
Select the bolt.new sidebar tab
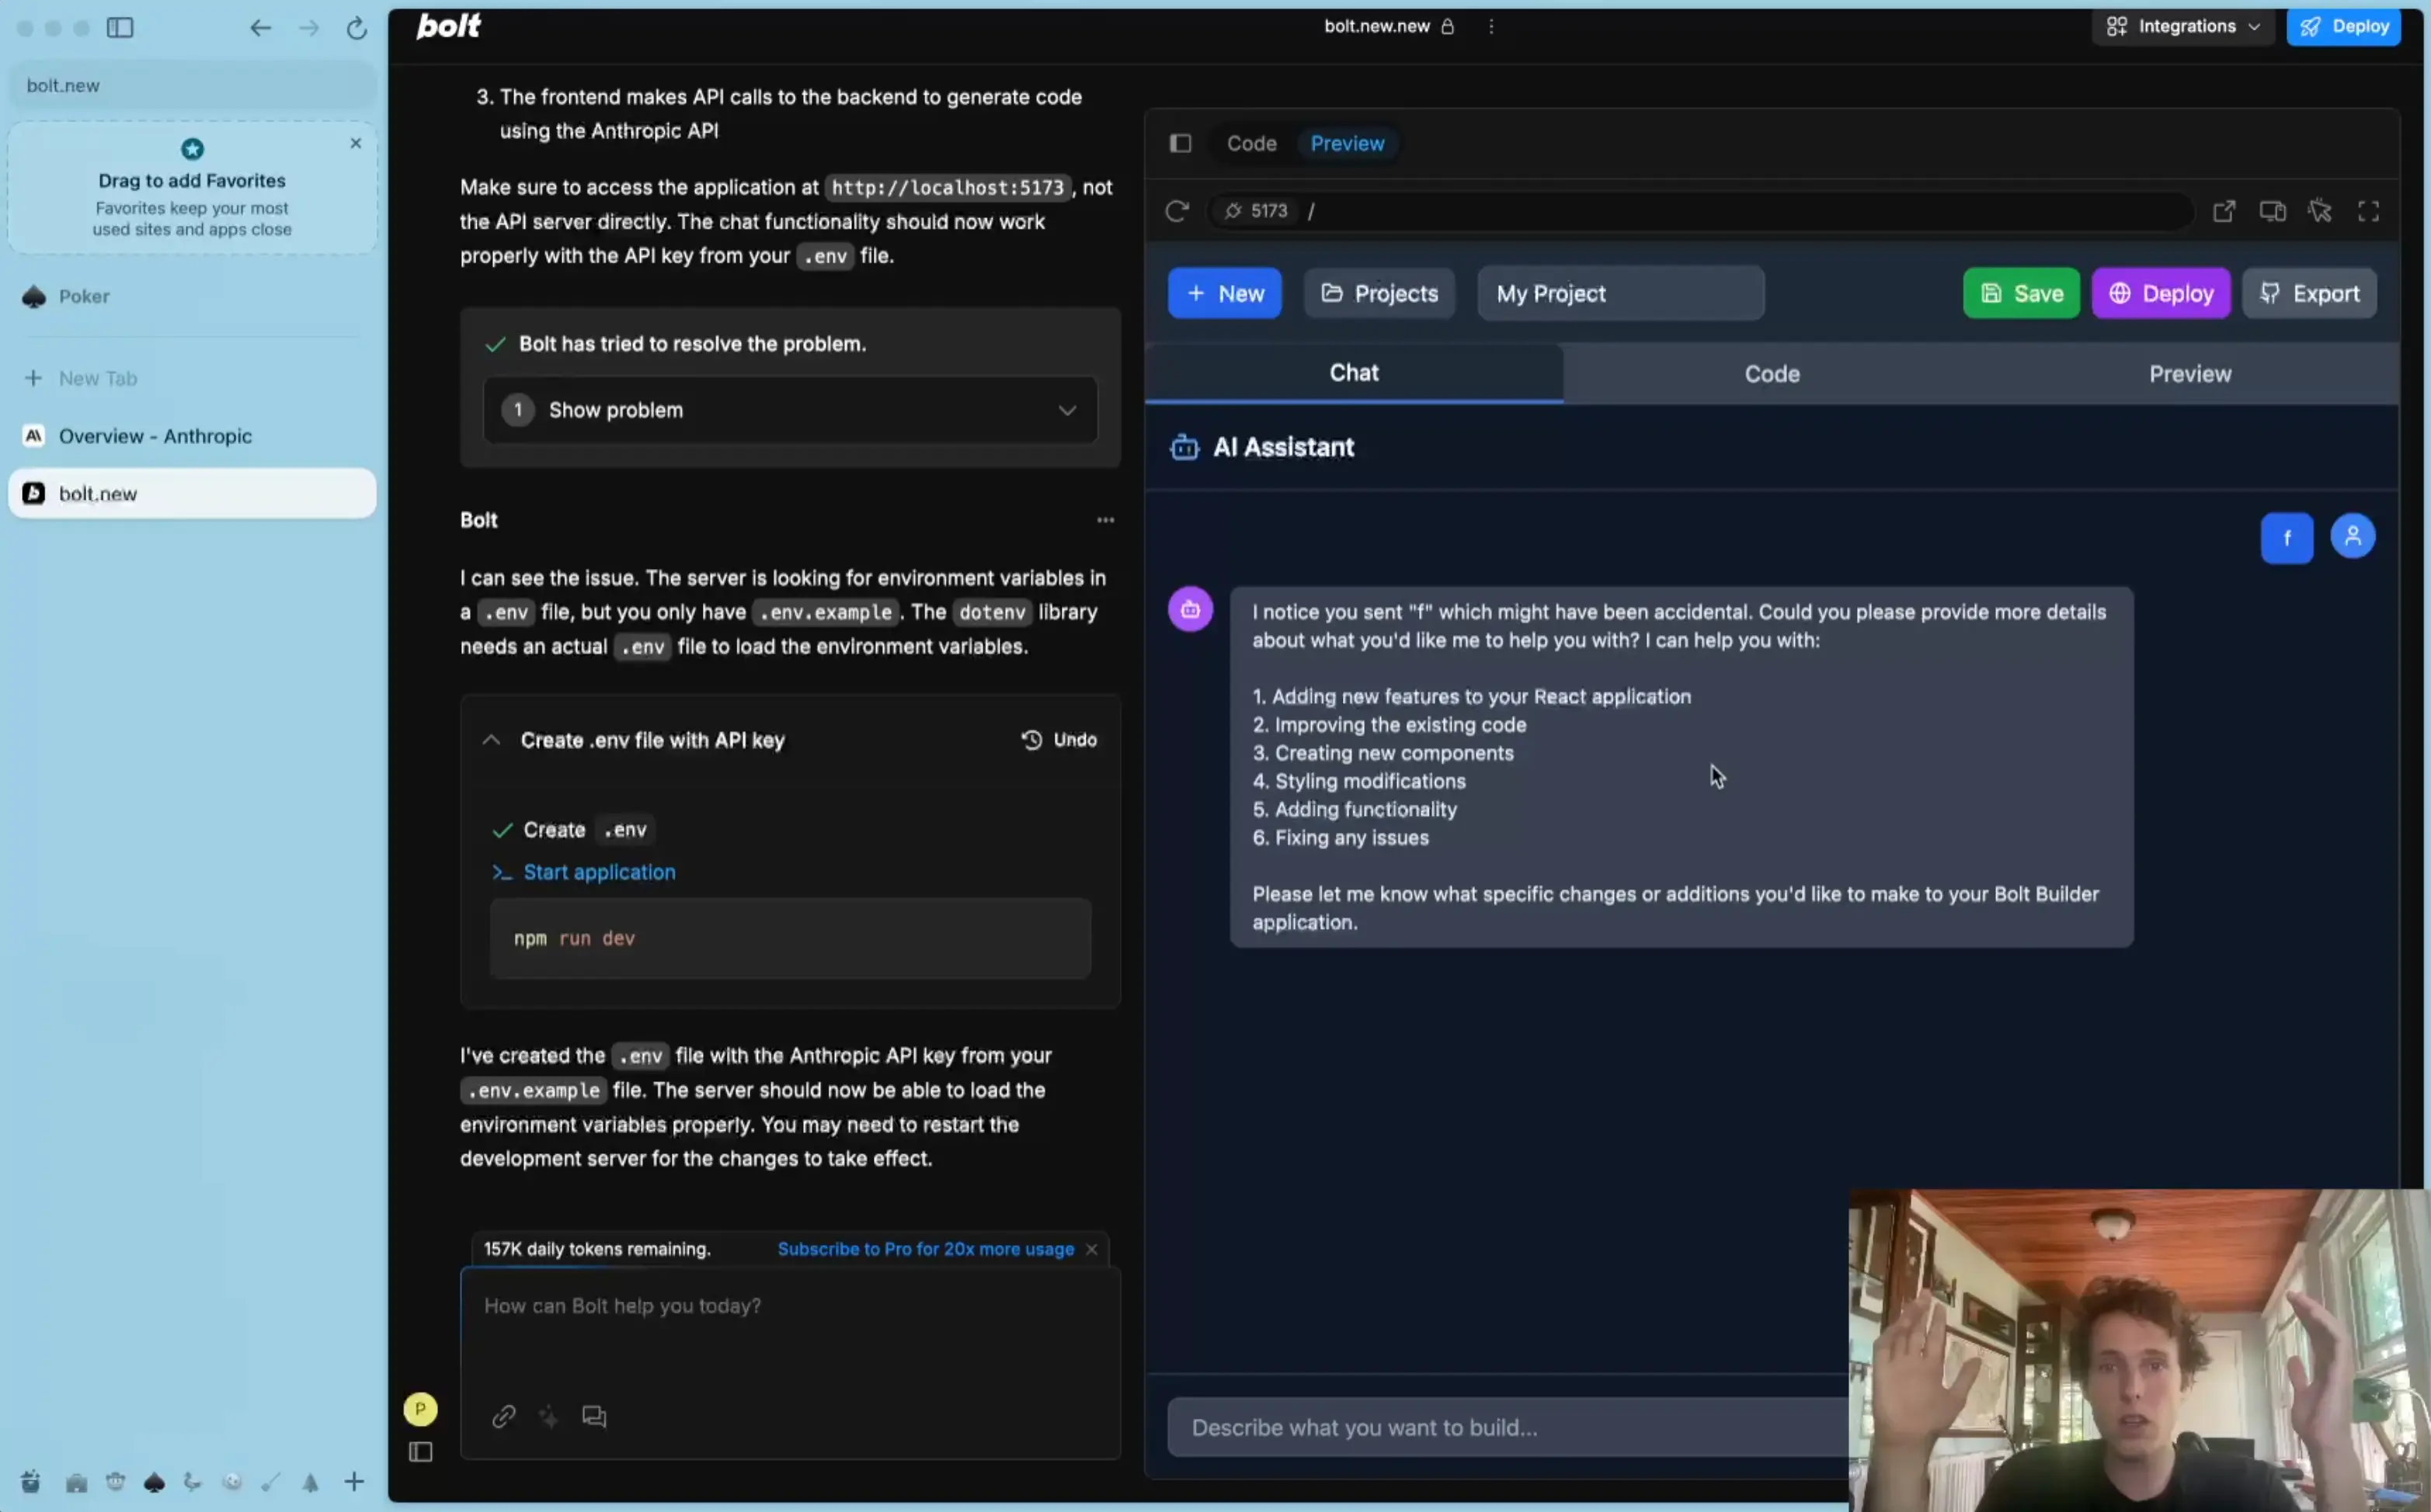[192, 494]
